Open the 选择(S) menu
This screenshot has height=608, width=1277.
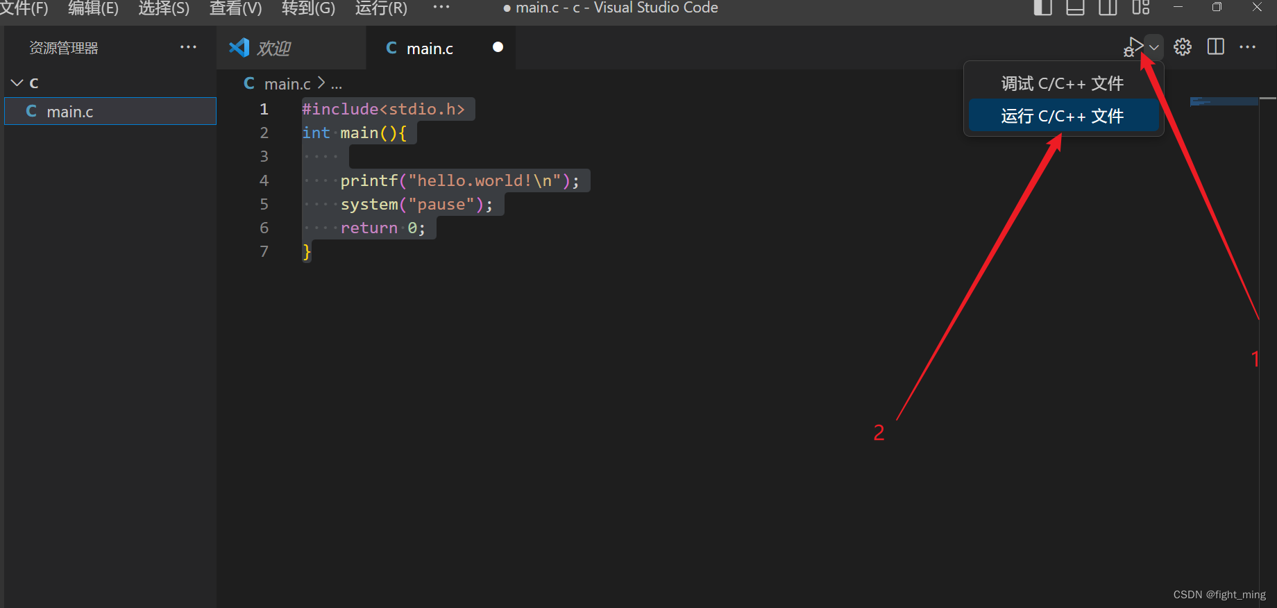click(x=164, y=8)
